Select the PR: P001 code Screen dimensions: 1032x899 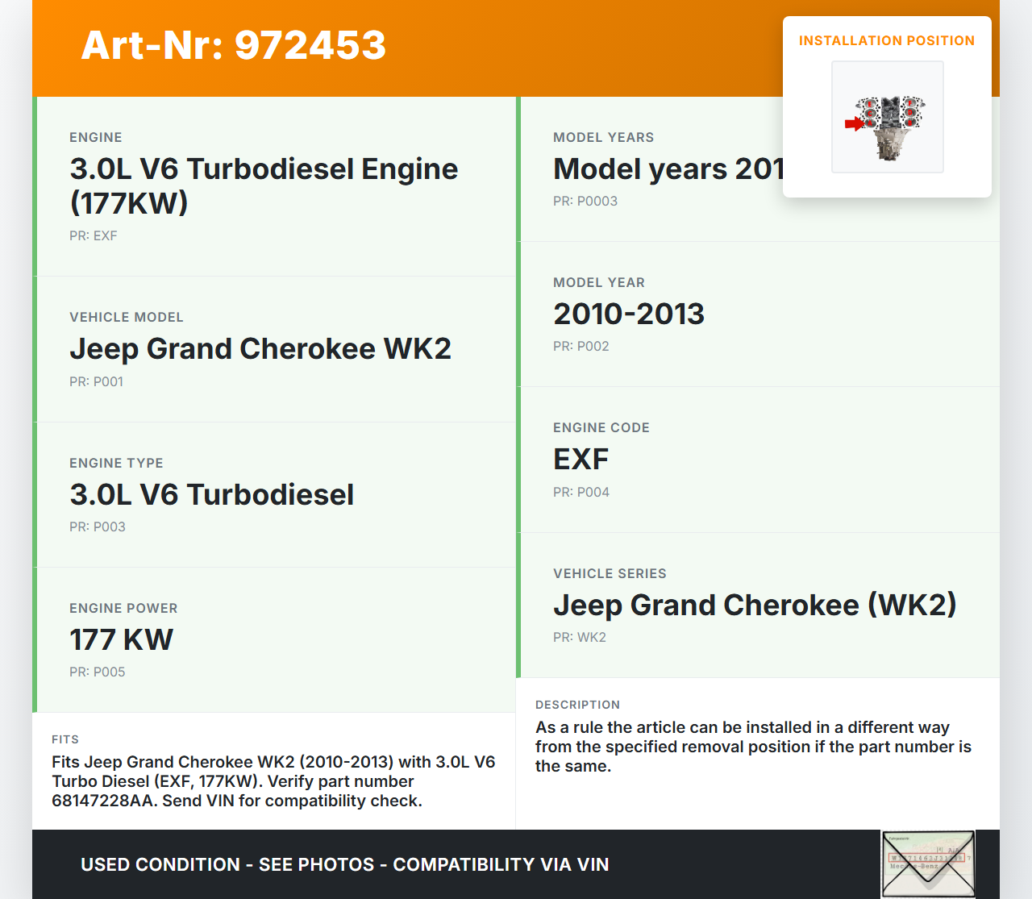[x=96, y=381]
